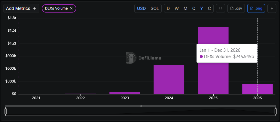Screen dimensions: 280x122
Task: Select yearly interval Y
Action: tap(202, 8)
